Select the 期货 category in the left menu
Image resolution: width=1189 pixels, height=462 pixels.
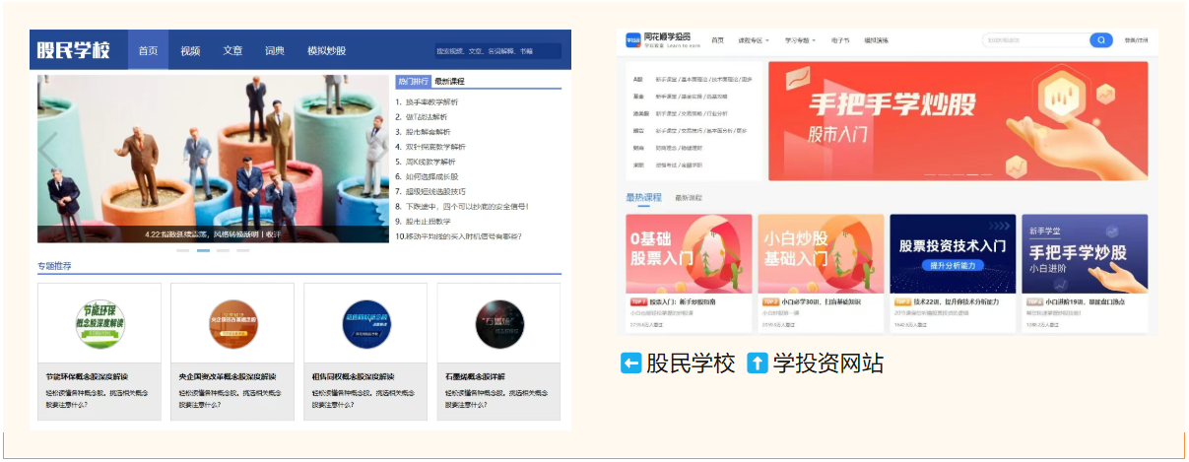[638, 130]
